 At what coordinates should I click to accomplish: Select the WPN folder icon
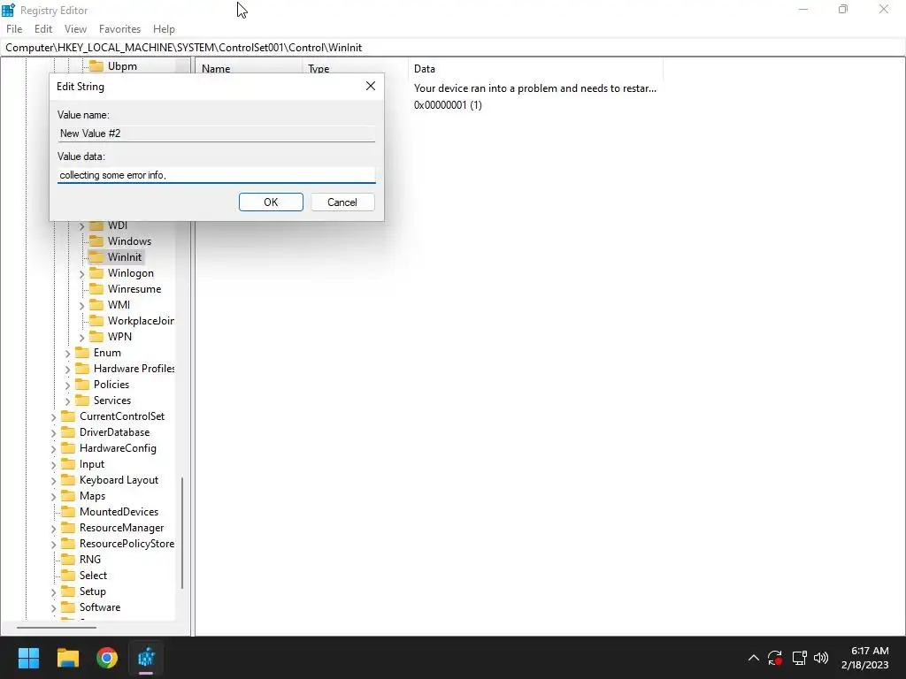96,337
